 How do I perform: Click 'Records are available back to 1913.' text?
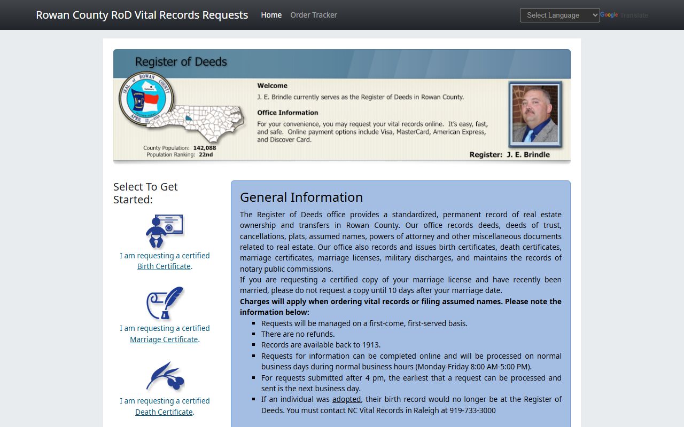pyautogui.click(x=321, y=345)
